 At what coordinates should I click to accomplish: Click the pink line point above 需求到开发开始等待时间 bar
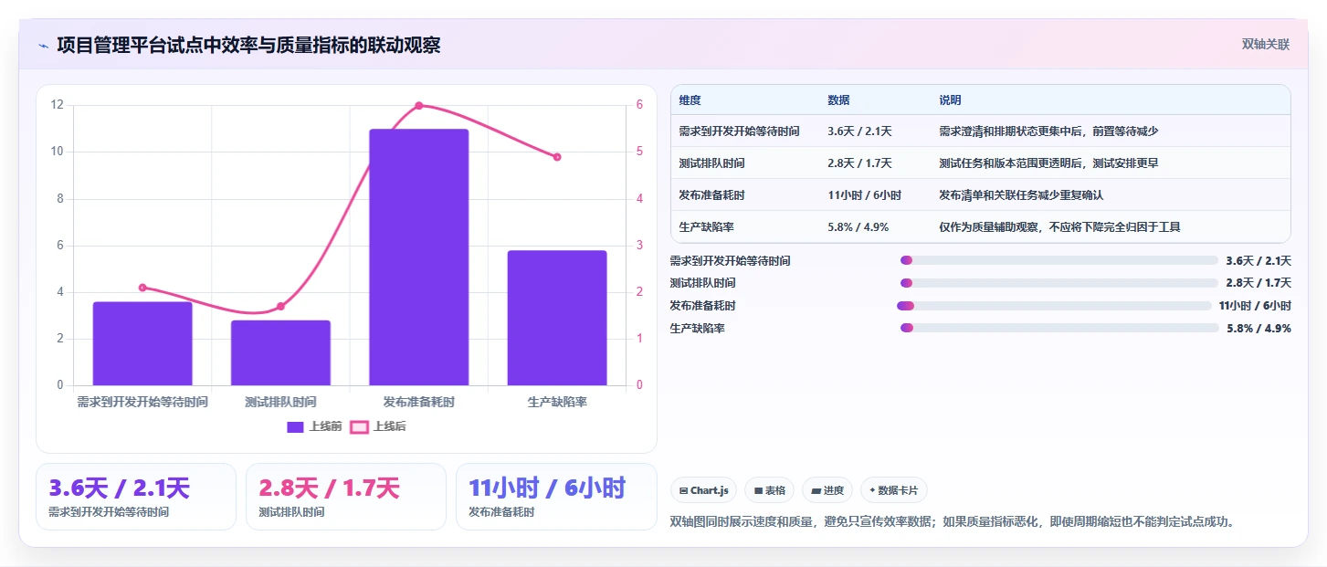pos(142,288)
